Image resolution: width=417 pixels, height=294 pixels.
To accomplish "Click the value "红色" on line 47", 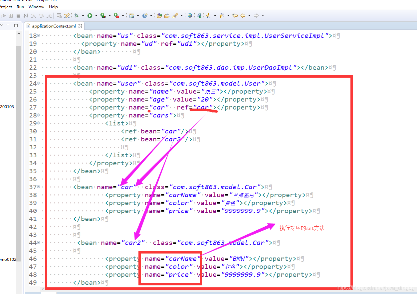I will click(x=230, y=267).
